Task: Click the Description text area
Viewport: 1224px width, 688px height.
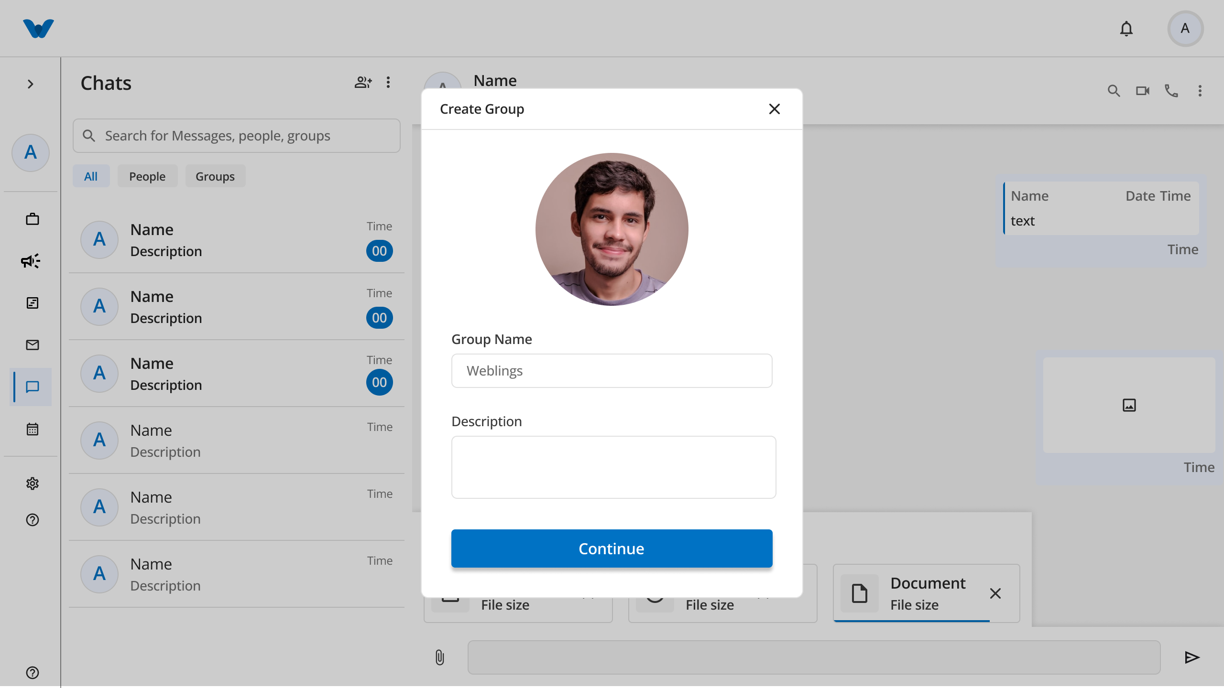Action: pos(614,467)
